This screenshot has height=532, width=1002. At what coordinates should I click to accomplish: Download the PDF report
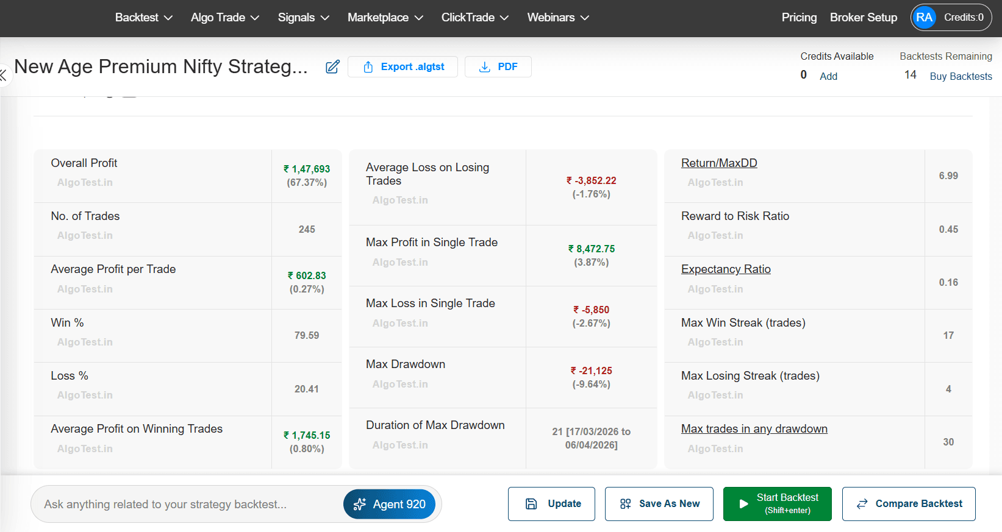[x=498, y=67]
